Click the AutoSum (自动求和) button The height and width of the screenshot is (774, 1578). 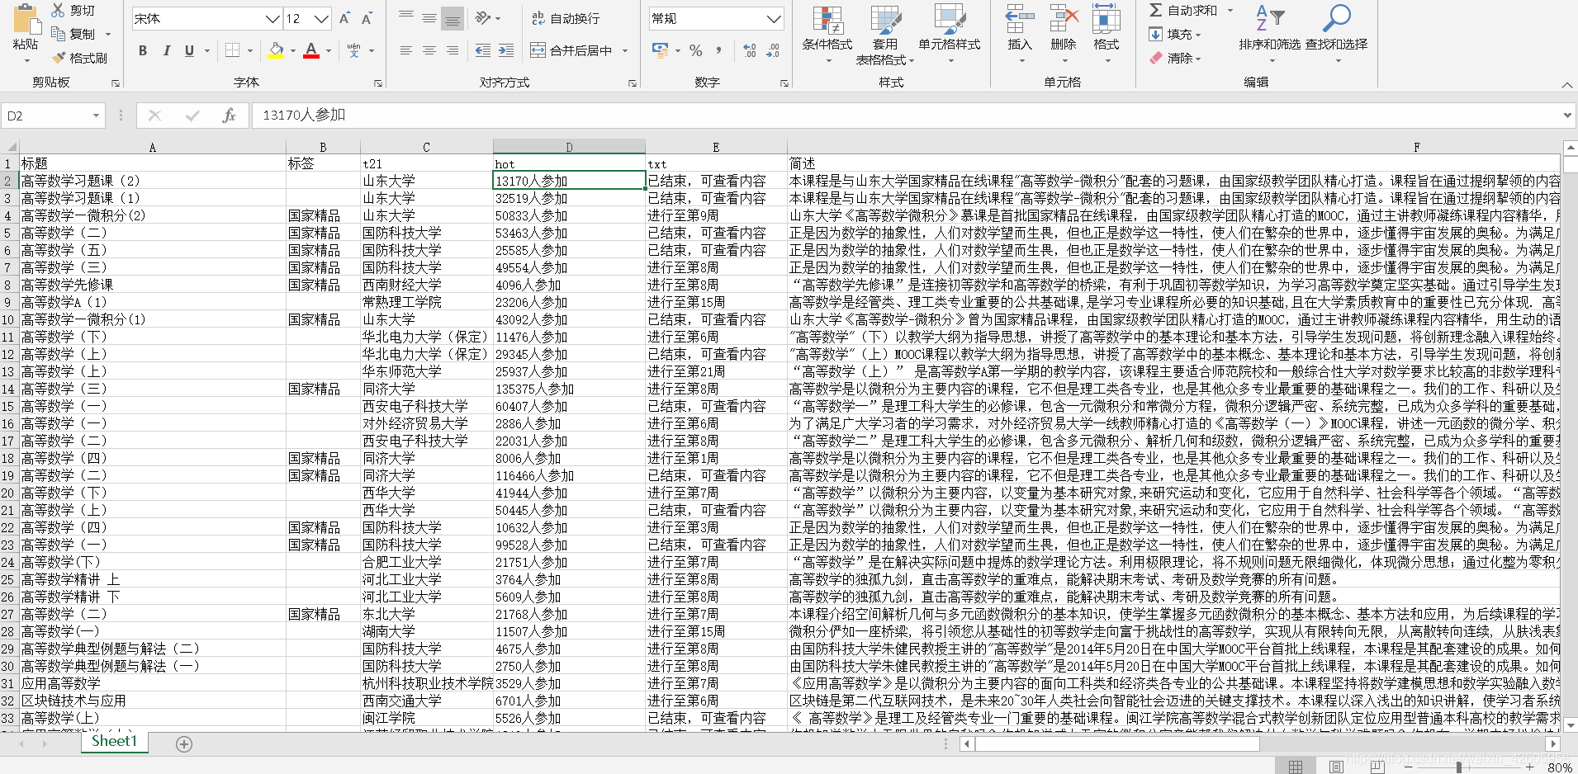coord(1183,10)
